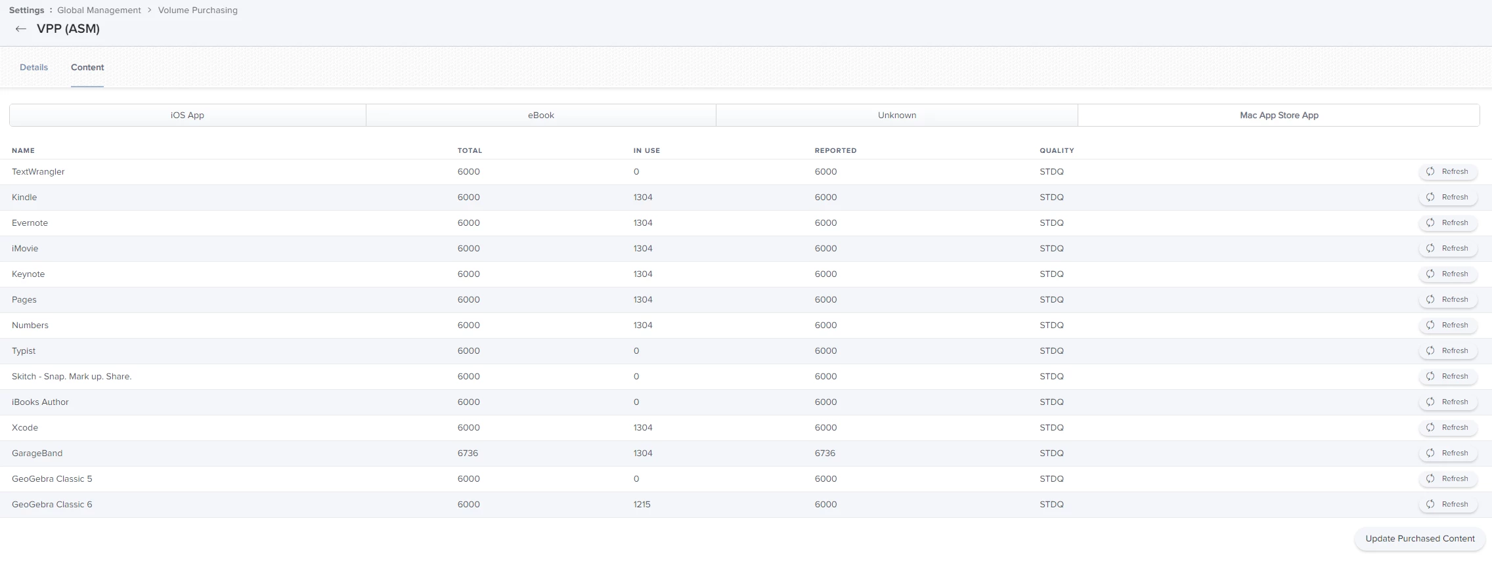1492x569 pixels.
Task: Select the GeoGebra Classic 6 name cell
Action: pos(52,504)
